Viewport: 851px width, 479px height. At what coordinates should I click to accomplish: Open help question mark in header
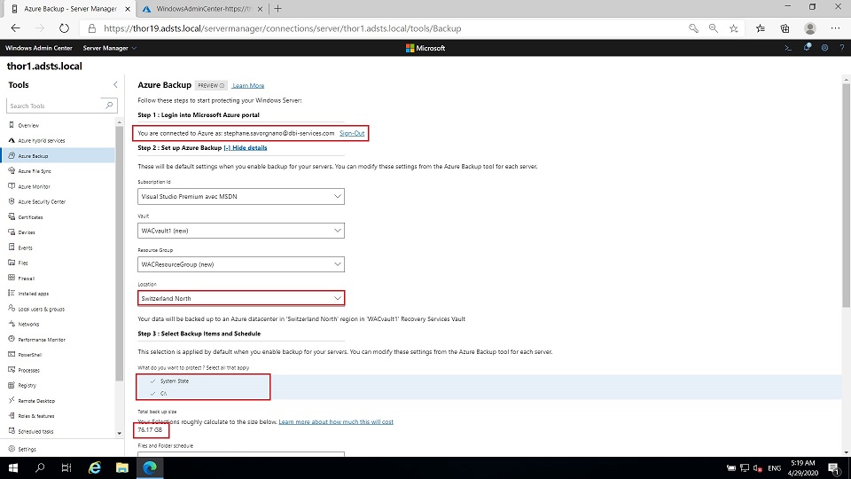(x=842, y=48)
